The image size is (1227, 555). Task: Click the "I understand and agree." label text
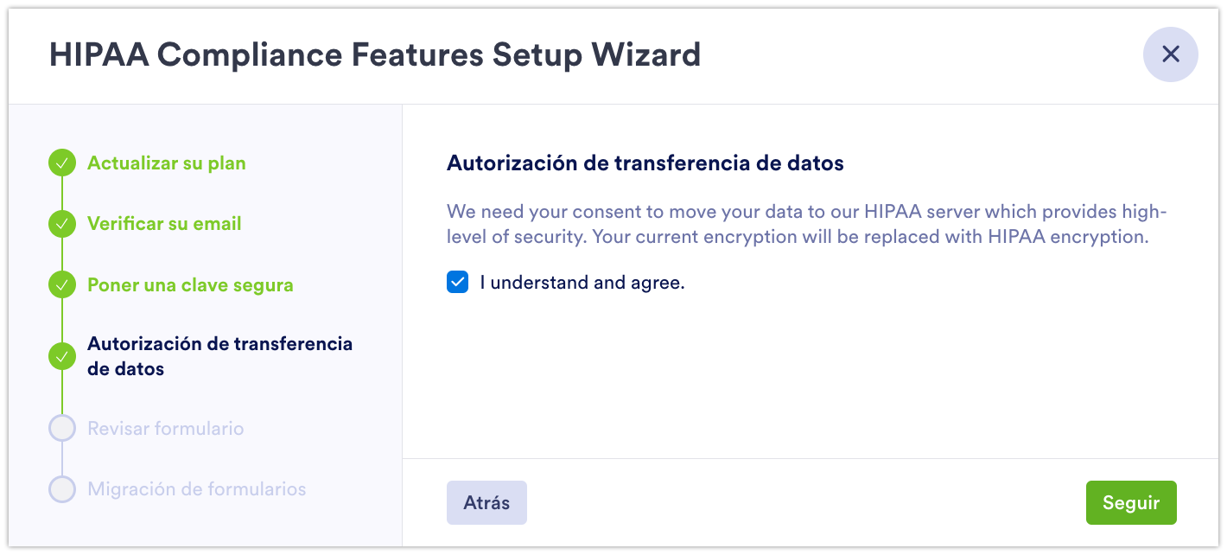pos(582,283)
